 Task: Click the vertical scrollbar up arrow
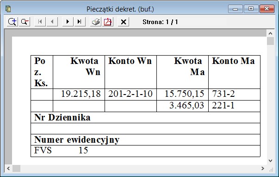(x=271, y=33)
